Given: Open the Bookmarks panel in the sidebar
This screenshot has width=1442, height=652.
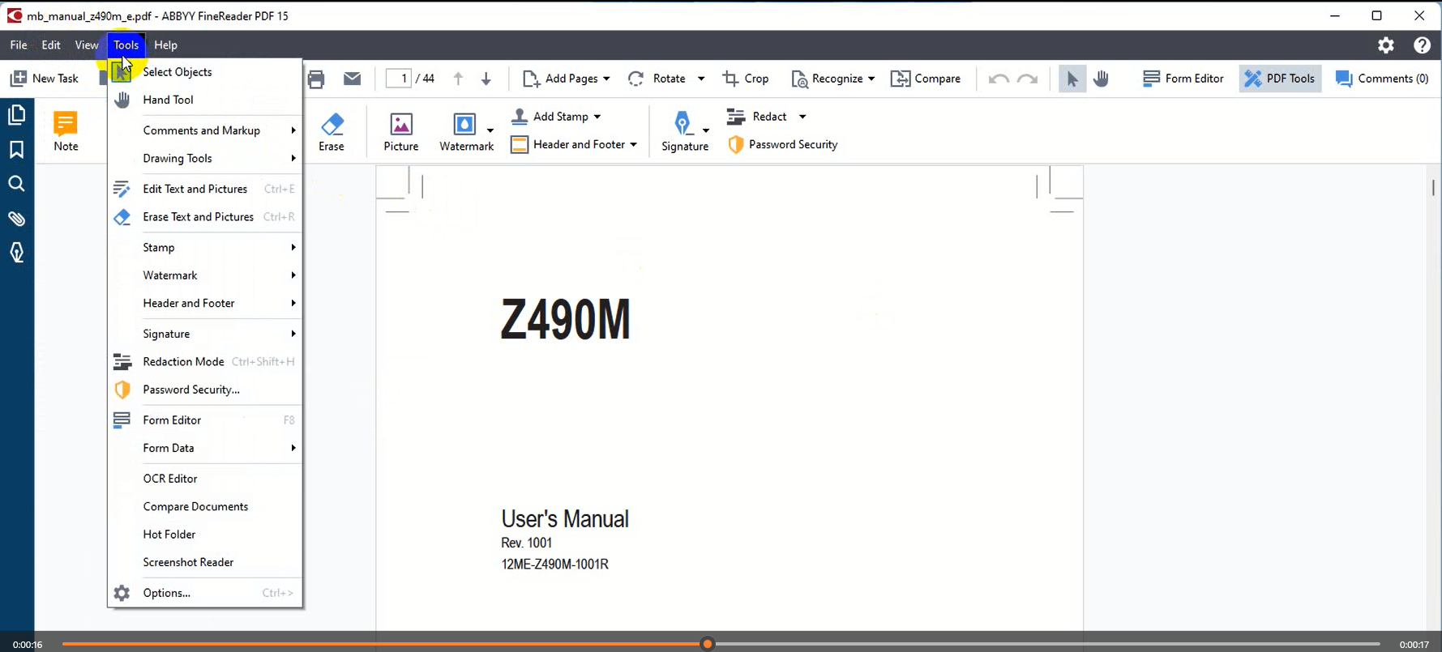Looking at the screenshot, I should [16, 150].
